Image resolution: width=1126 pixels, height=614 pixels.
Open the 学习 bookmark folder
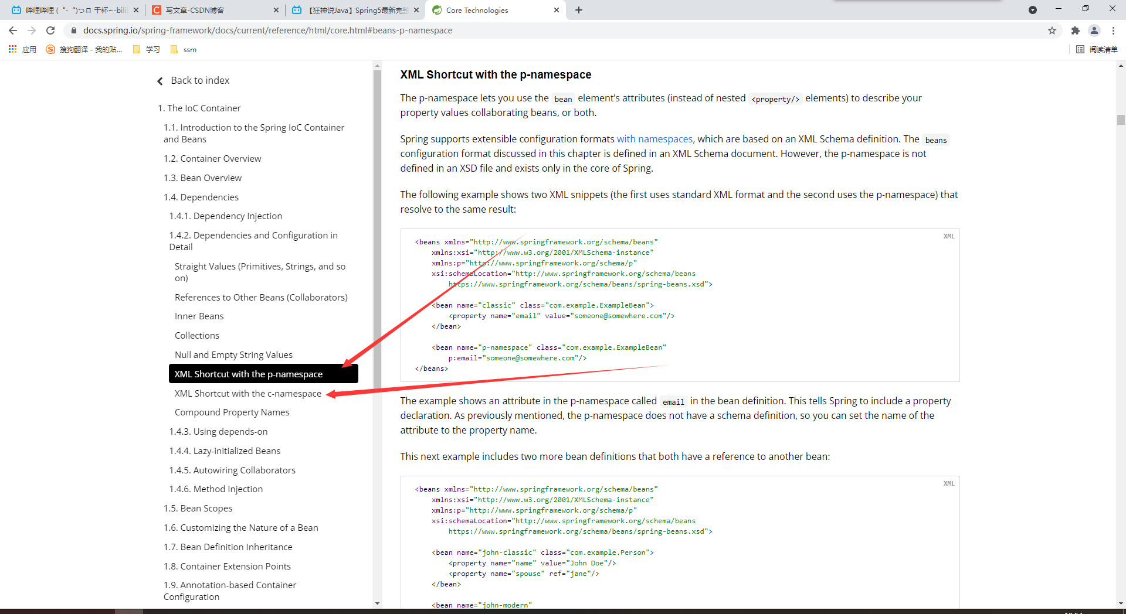point(147,49)
